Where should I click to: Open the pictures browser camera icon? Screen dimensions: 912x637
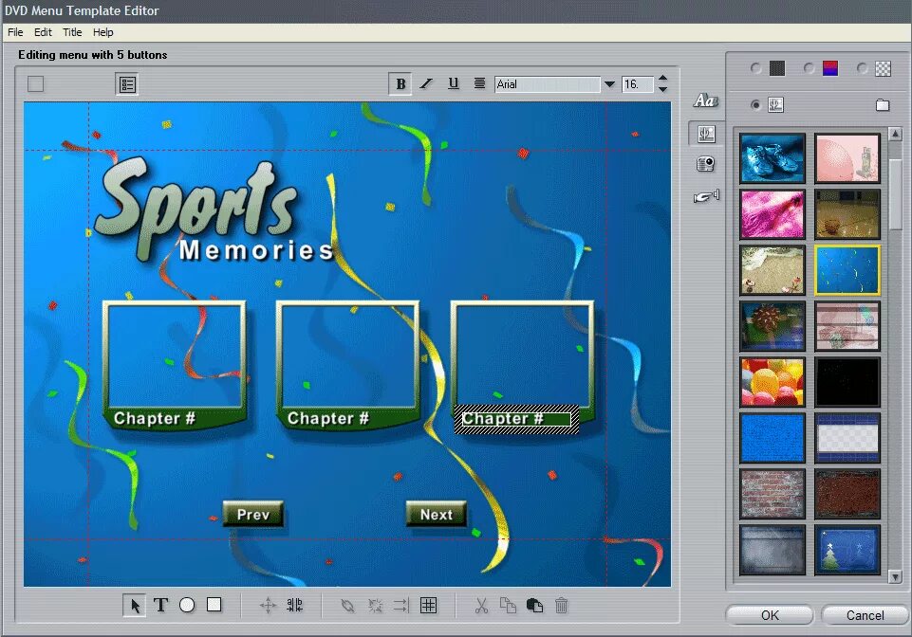tap(705, 165)
